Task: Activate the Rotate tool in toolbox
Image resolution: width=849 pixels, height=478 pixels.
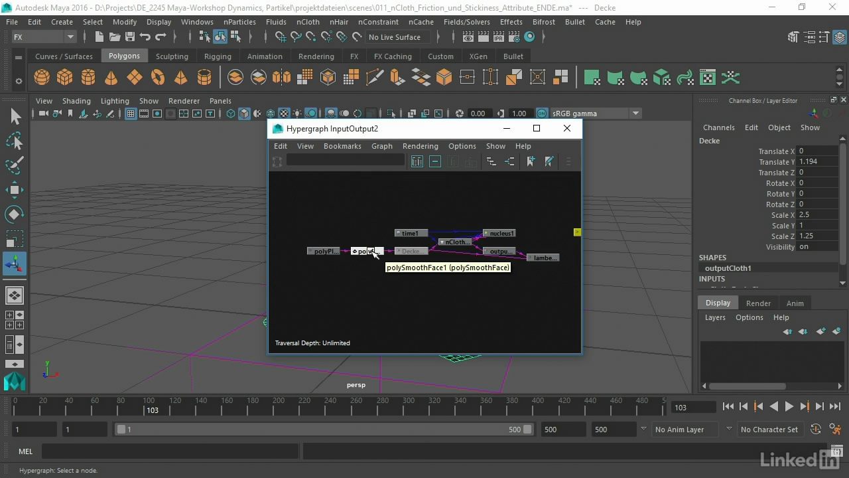Action: [x=15, y=214]
